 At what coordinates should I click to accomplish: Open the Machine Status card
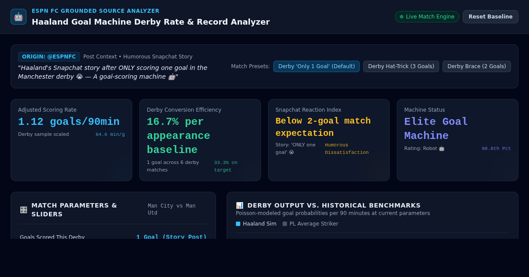tap(458, 140)
